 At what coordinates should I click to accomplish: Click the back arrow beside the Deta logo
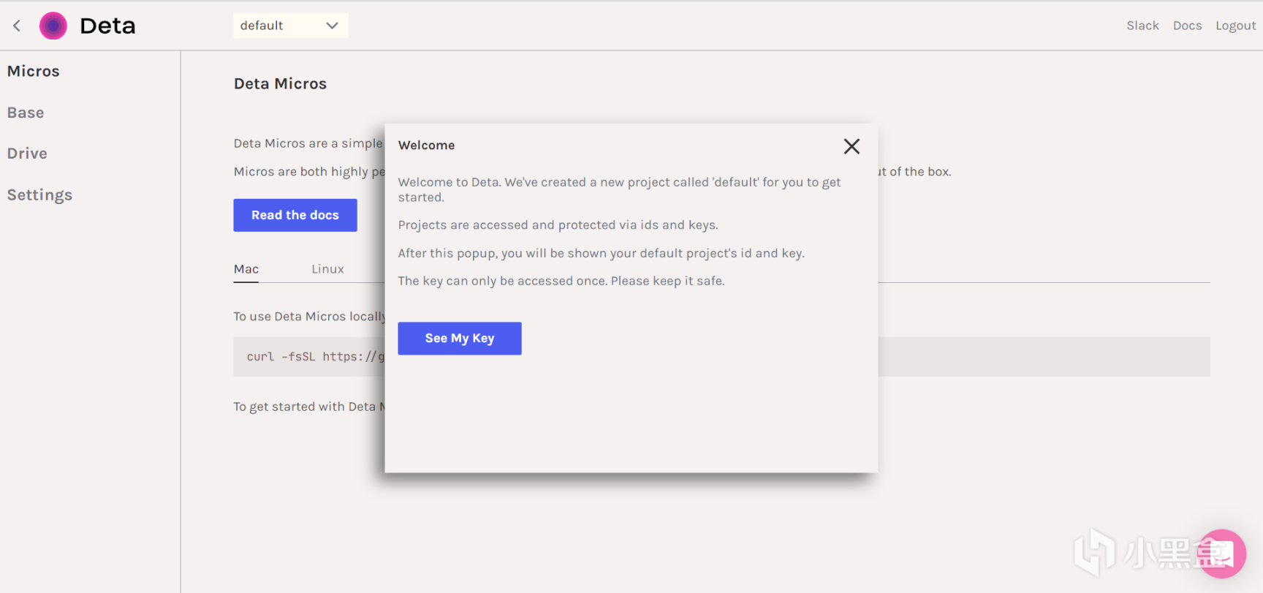17,26
